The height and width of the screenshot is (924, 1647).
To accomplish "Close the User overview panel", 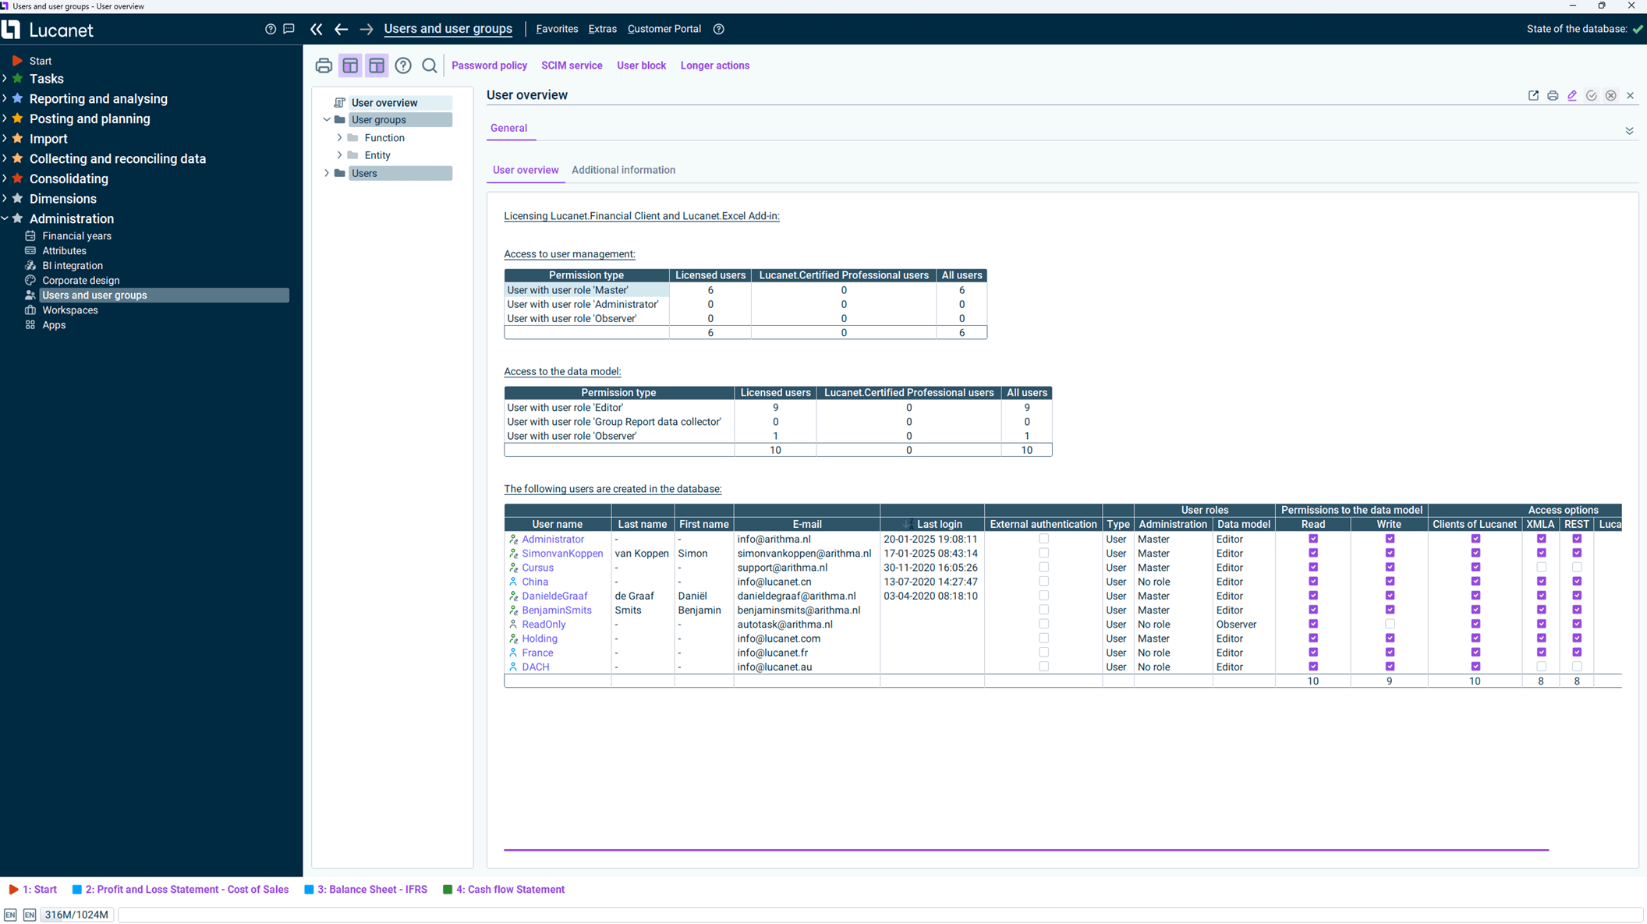I will tap(1631, 95).
